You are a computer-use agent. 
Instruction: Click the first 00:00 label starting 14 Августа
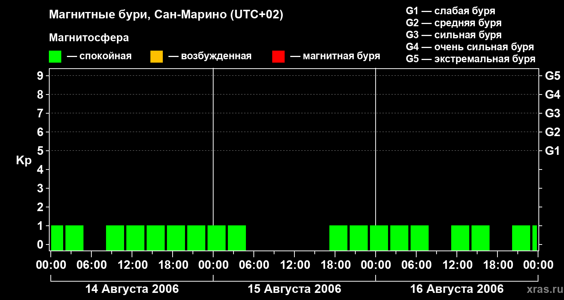[x=51, y=265]
